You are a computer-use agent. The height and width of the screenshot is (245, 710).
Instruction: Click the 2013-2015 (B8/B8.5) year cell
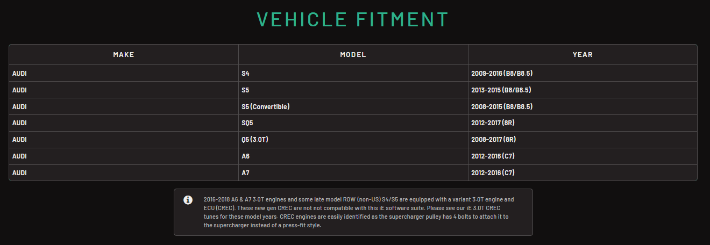click(502, 90)
